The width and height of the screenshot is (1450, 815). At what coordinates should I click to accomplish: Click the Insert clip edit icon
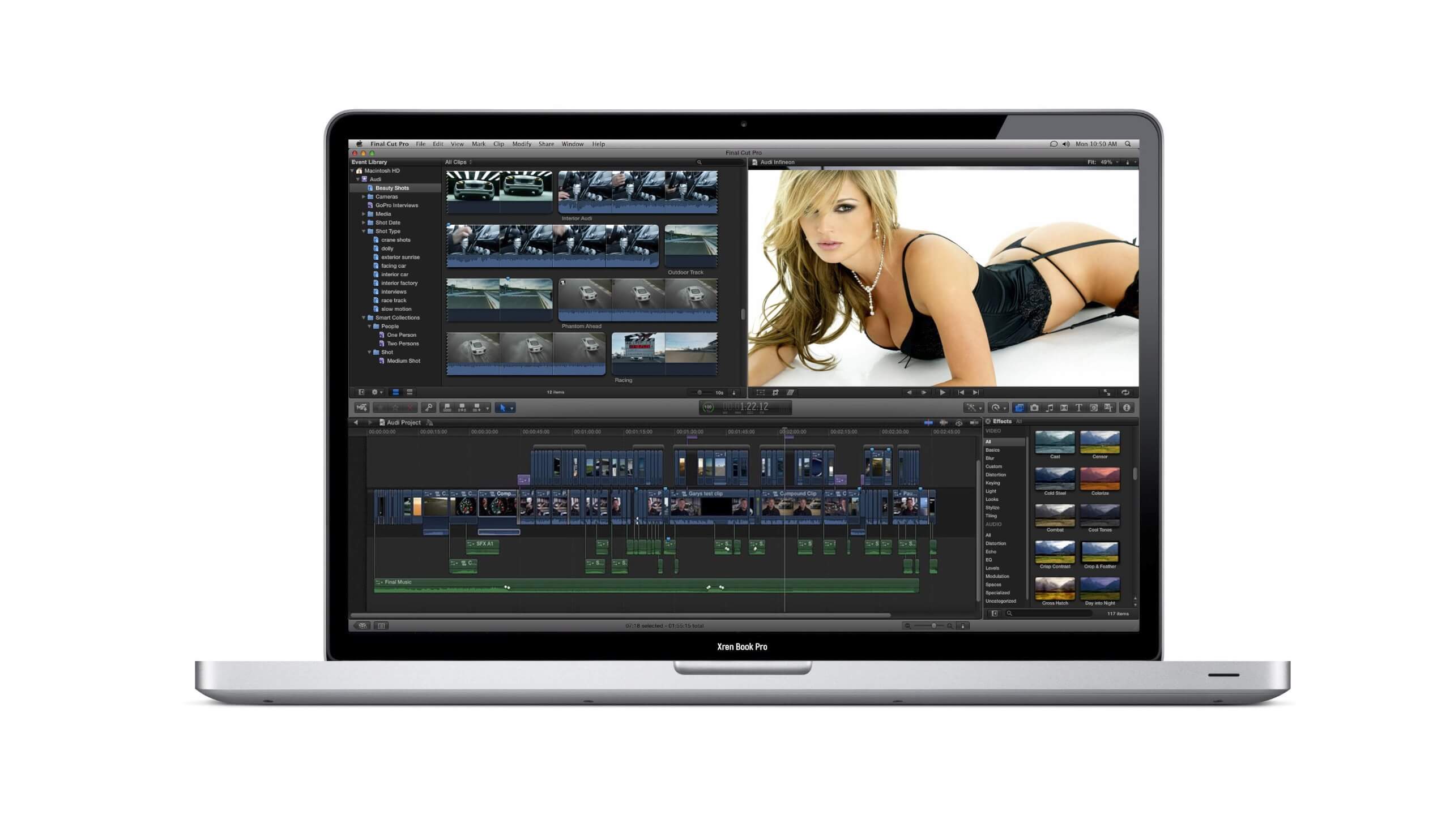click(462, 407)
